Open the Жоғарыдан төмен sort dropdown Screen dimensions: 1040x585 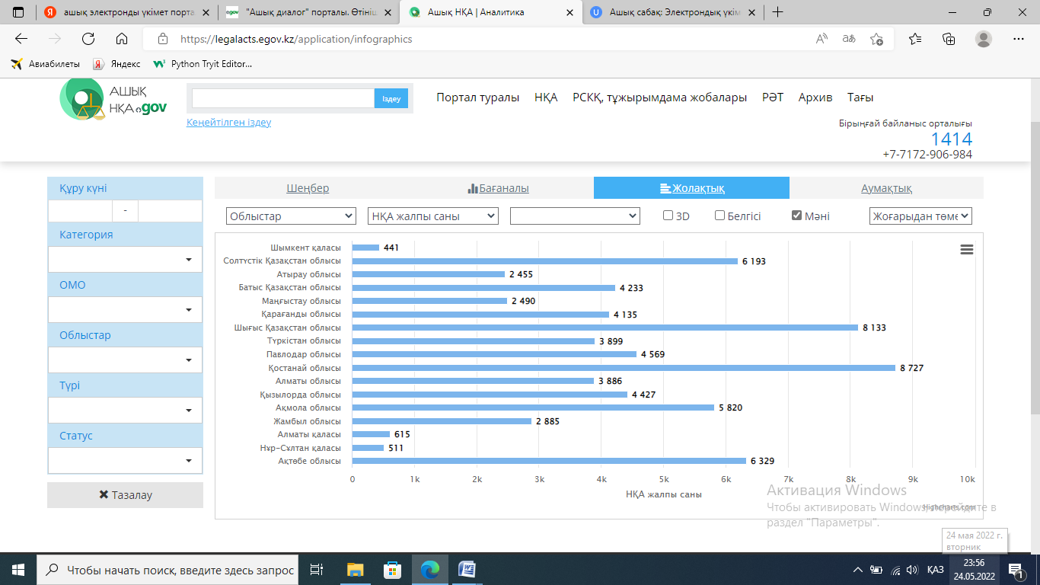(x=920, y=216)
